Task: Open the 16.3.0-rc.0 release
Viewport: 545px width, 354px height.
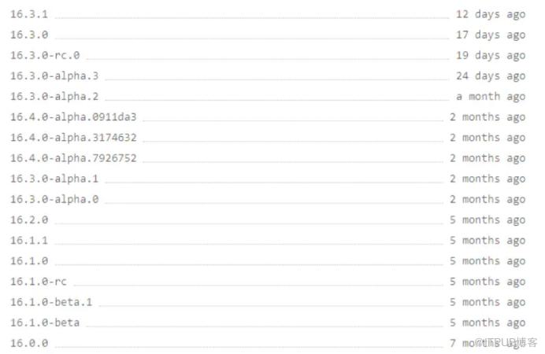Action: [x=45, y=55]
